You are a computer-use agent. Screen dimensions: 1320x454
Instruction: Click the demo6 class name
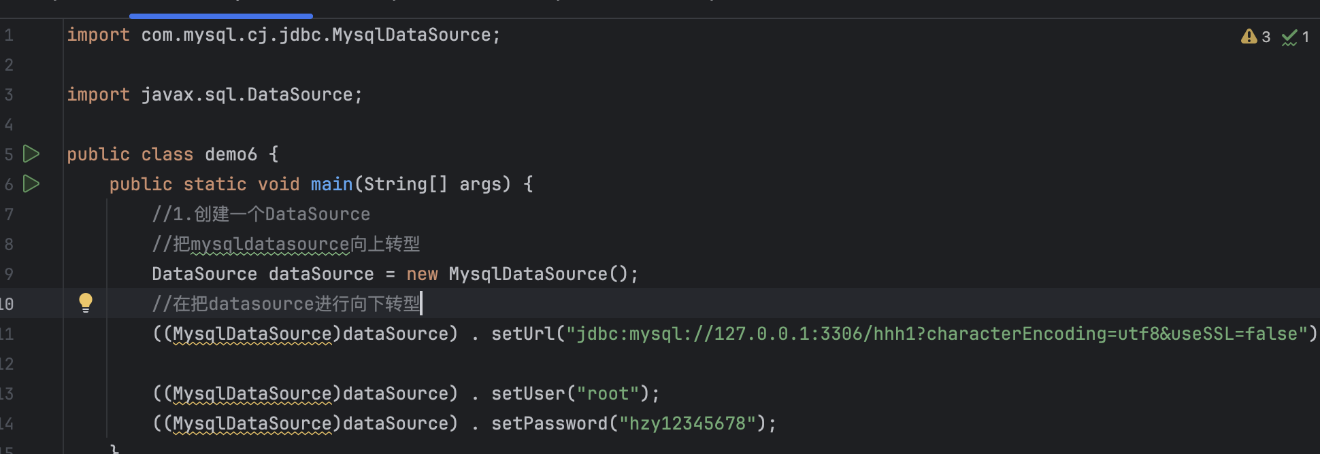(x=231, y=154)
